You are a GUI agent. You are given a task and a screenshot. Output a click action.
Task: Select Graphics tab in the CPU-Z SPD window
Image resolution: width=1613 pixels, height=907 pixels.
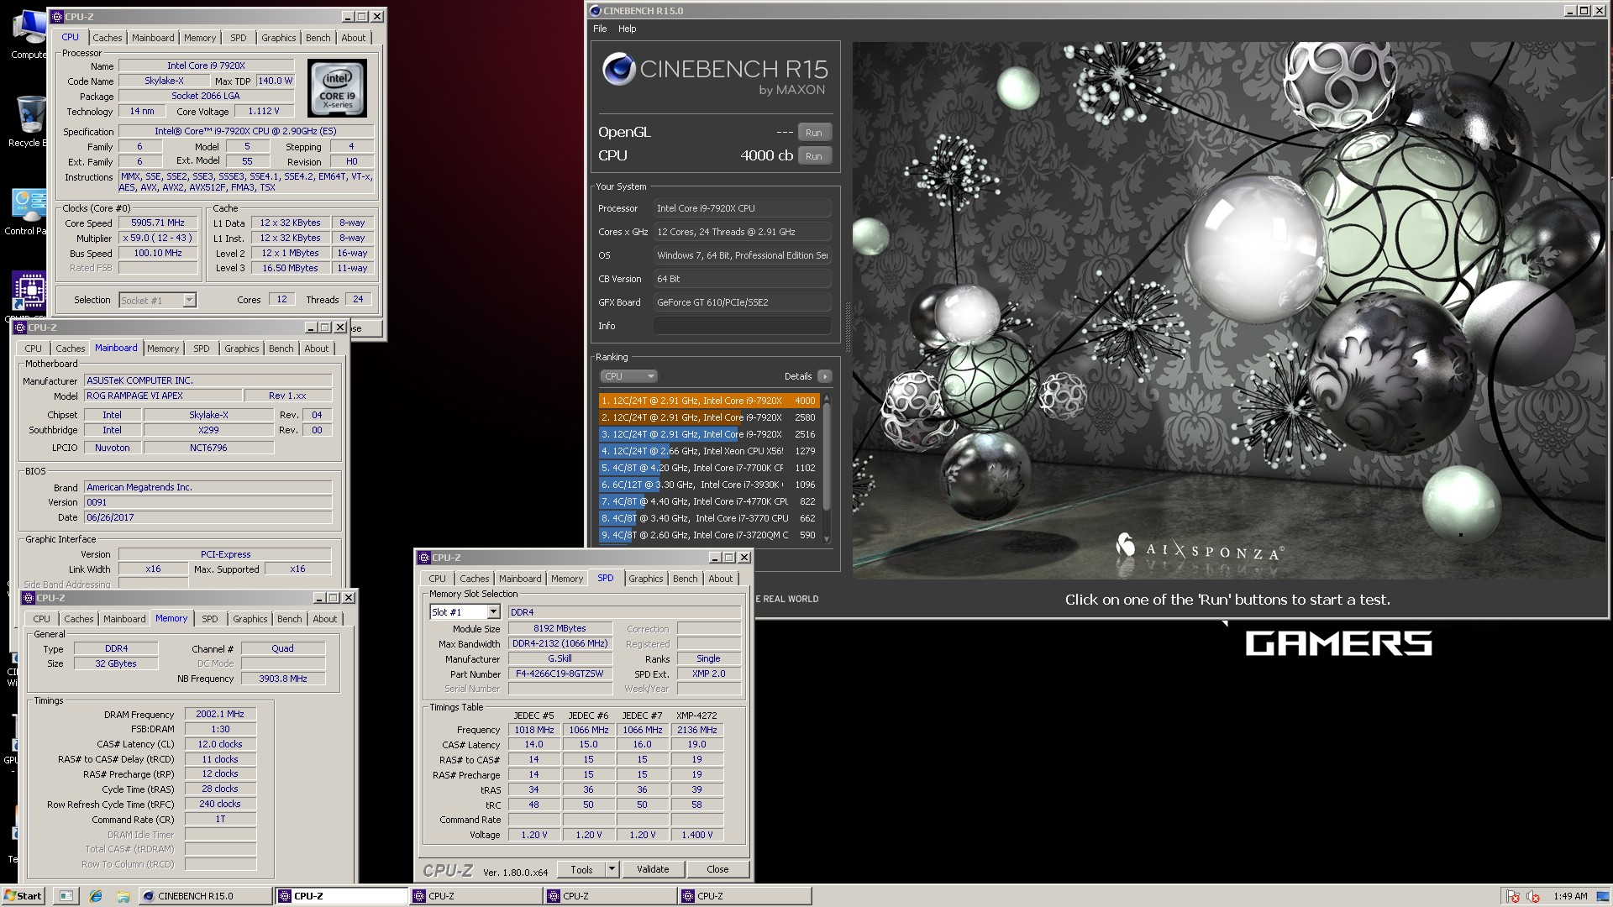click(x=645, y=579)
